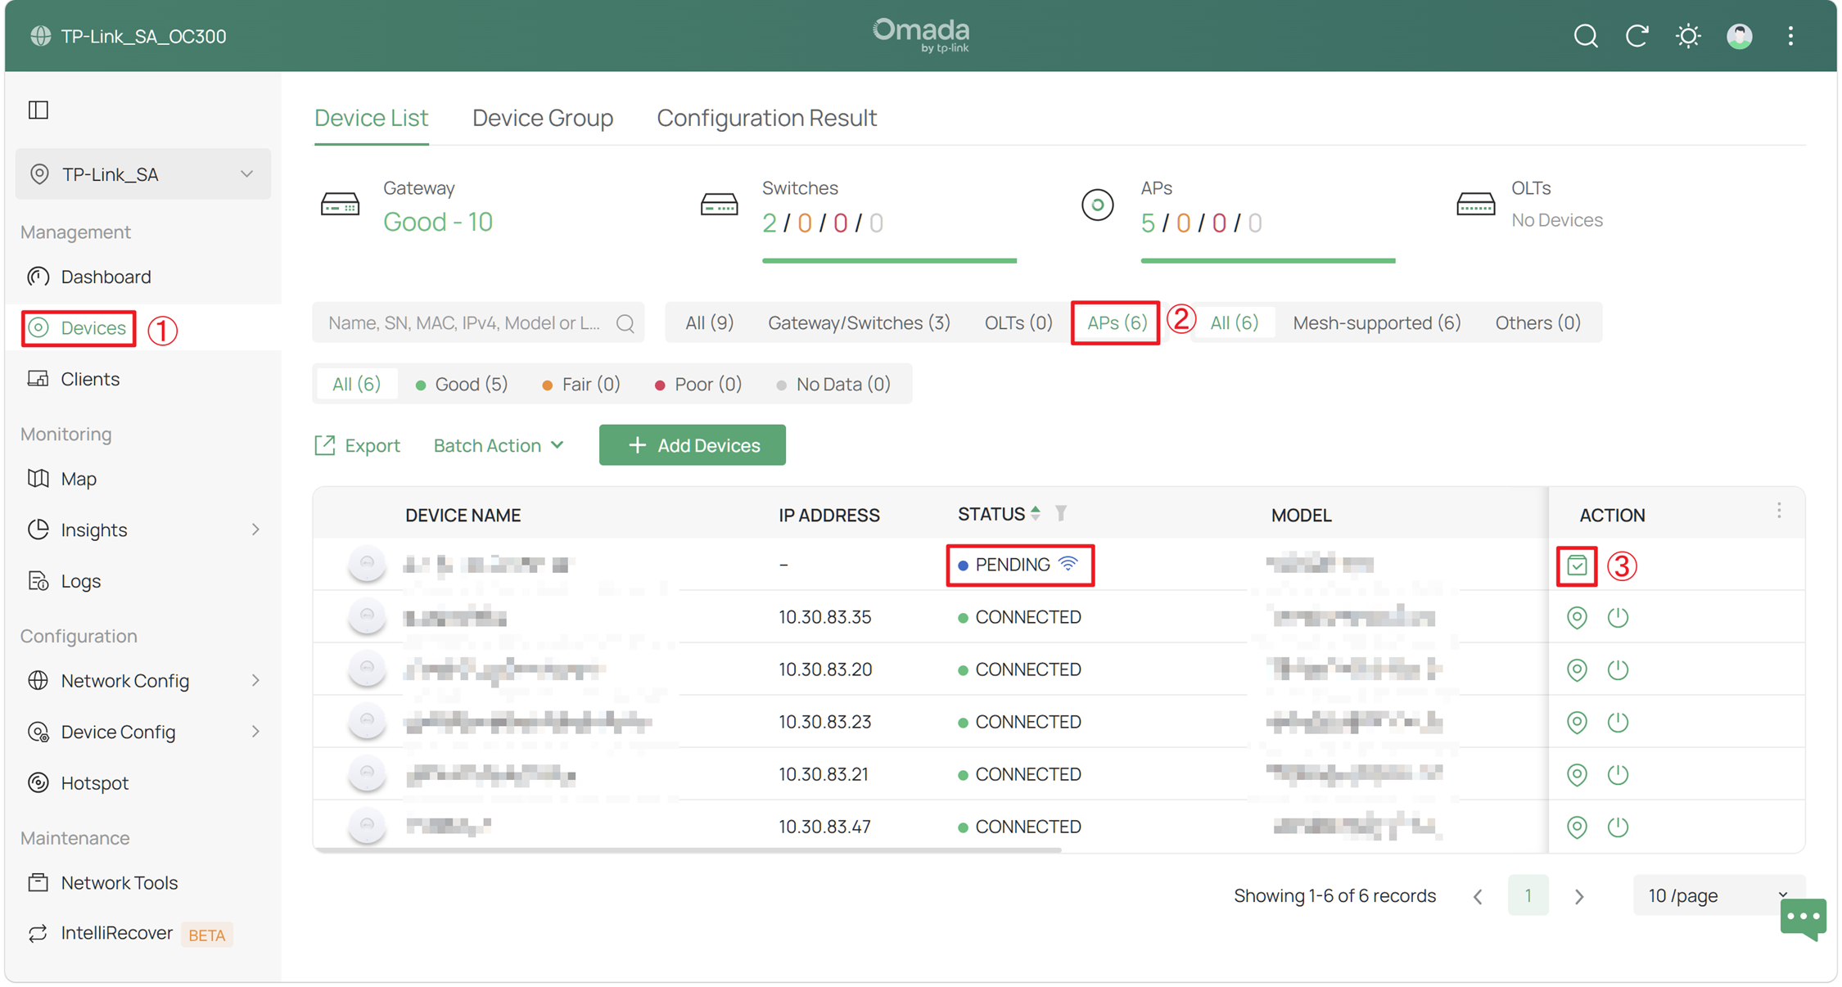Viewport: 1842px width, 987px height.
Task: Go to the next page of records
Action: click(x=1579, y=897)
